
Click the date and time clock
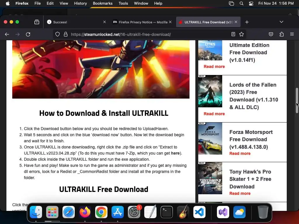(276, 3)
